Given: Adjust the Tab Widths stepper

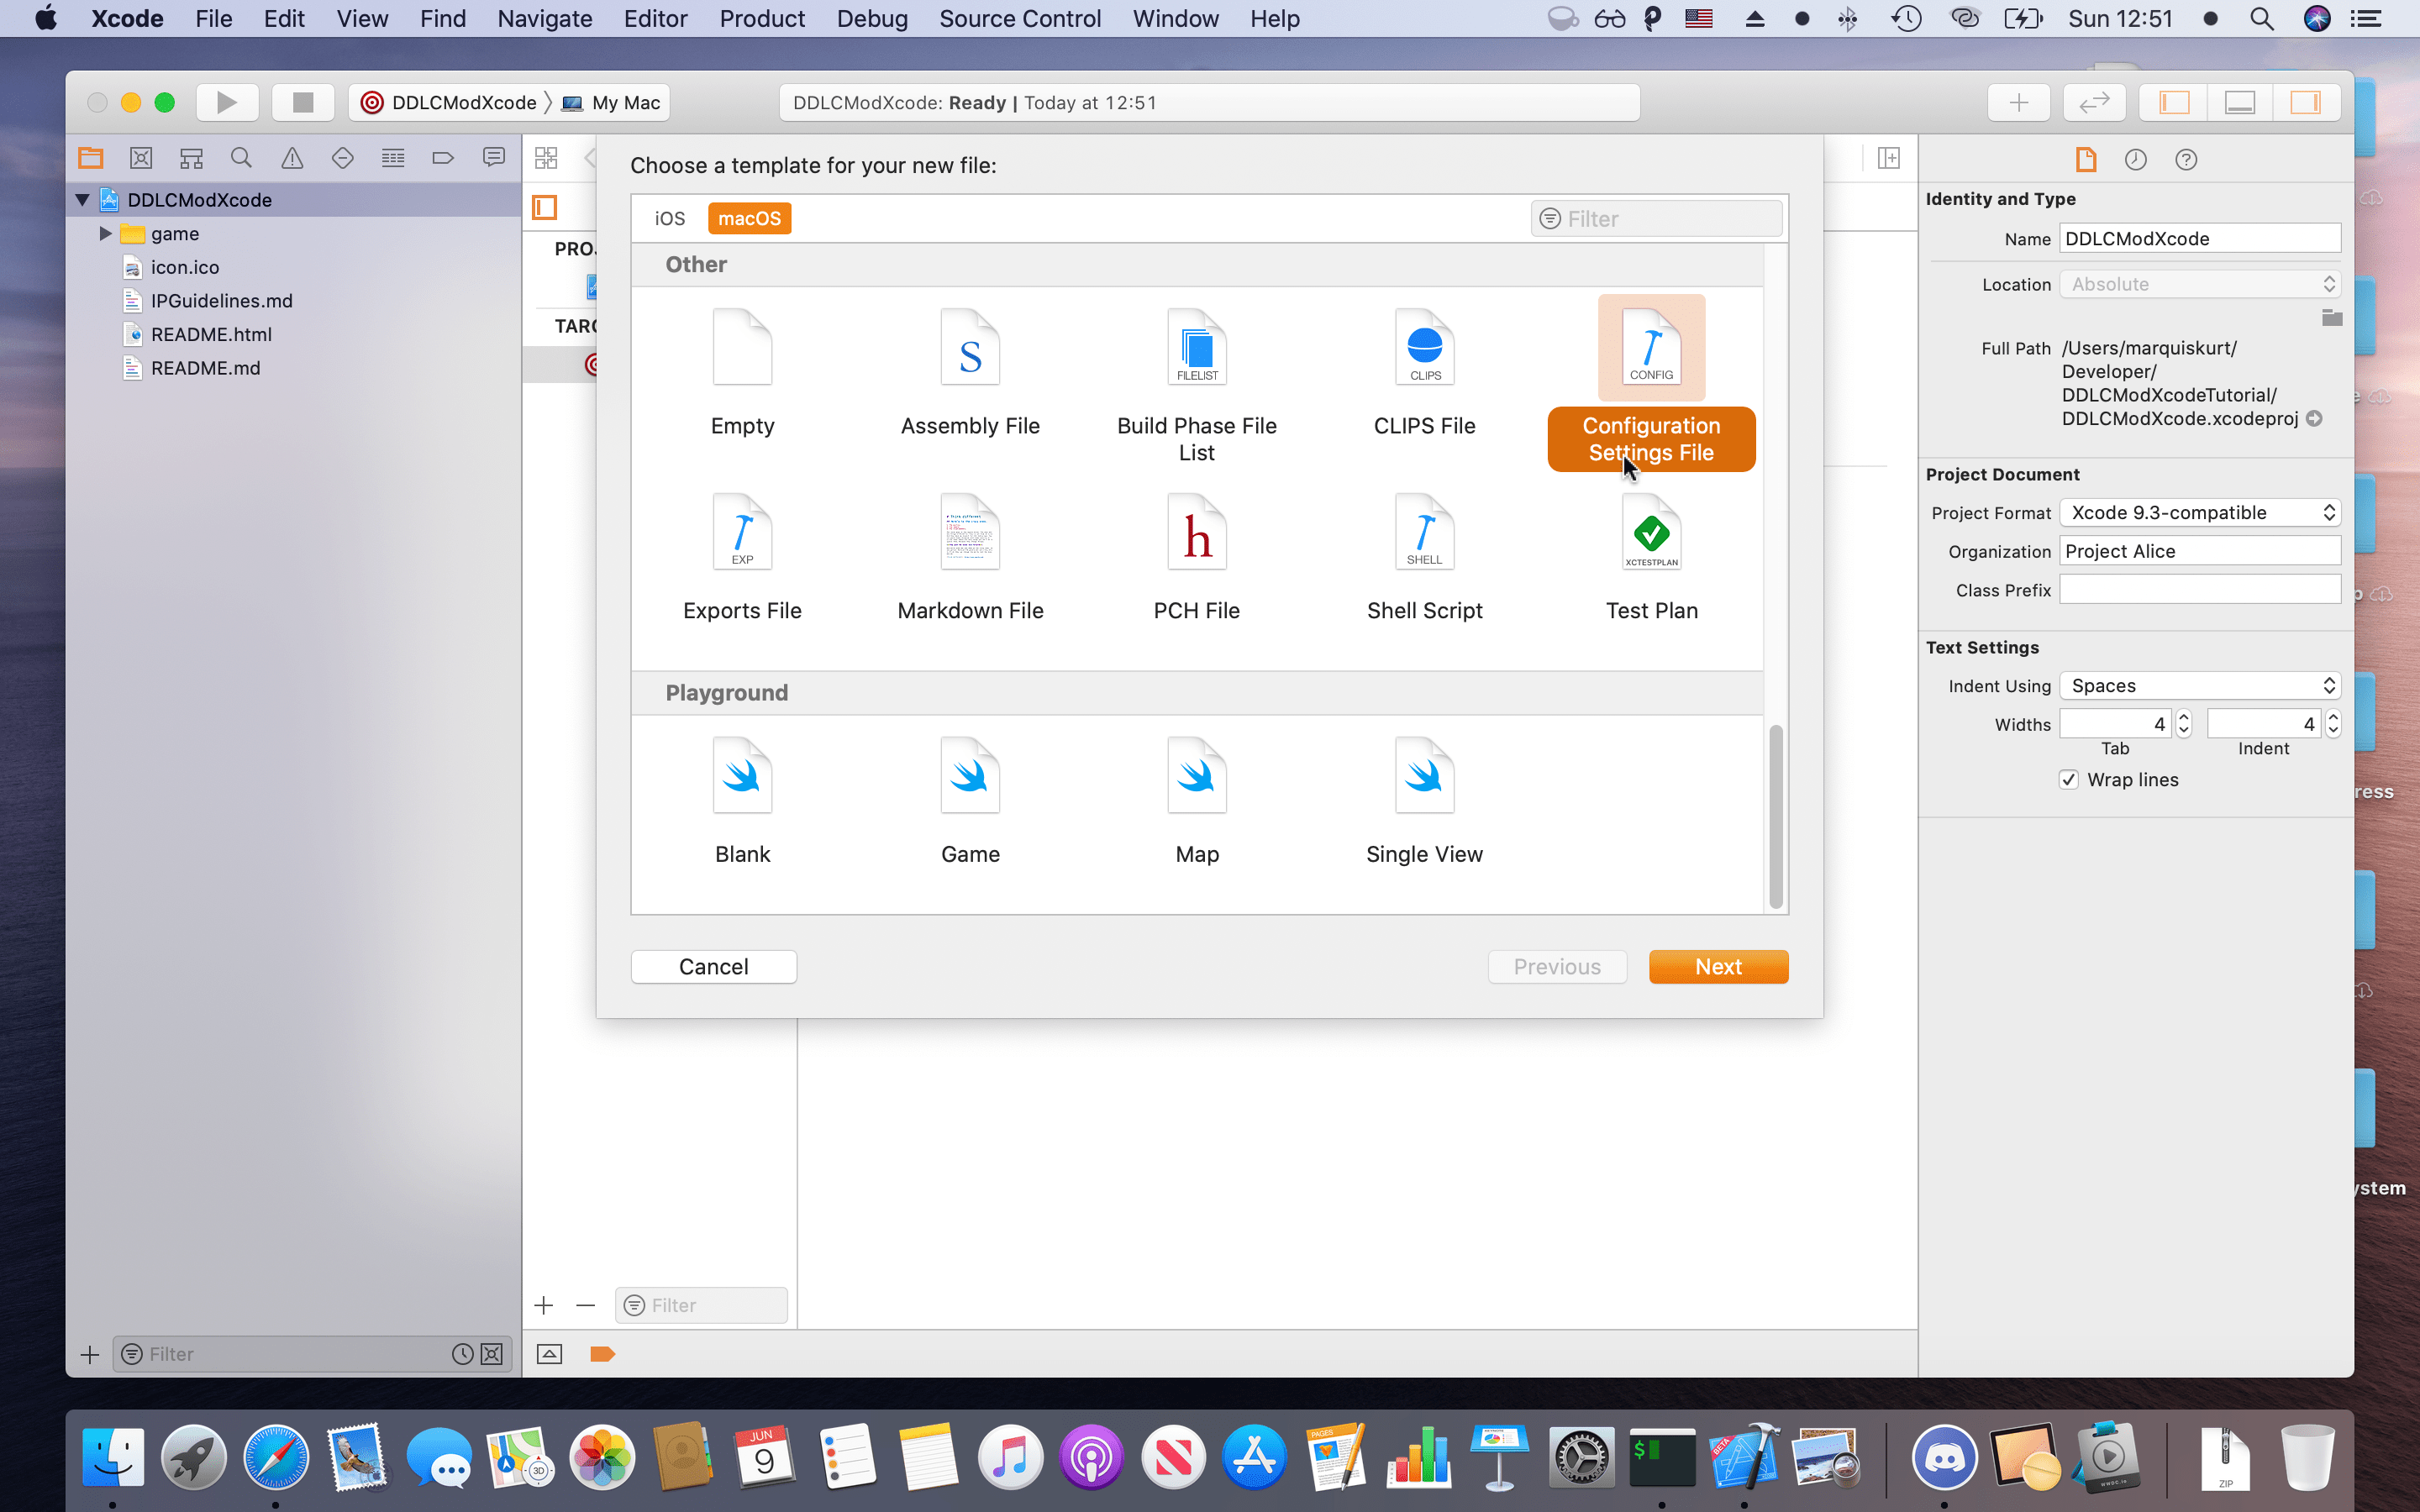Looking at the screenshot, I should [2183, 722].
